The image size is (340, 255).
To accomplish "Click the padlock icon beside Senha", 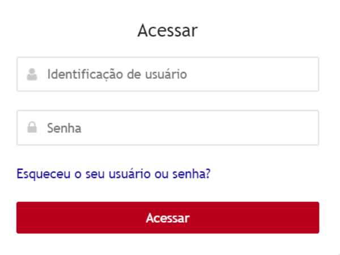I will click(x=32, y=128).
